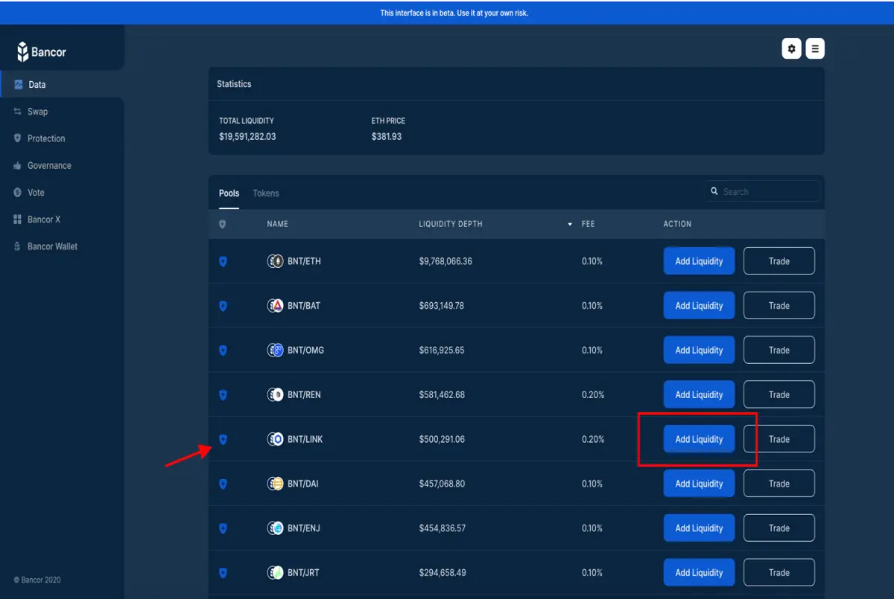Open the settings gear icon
This screenshot has width=894, height=599.
[x=791, y=48]
